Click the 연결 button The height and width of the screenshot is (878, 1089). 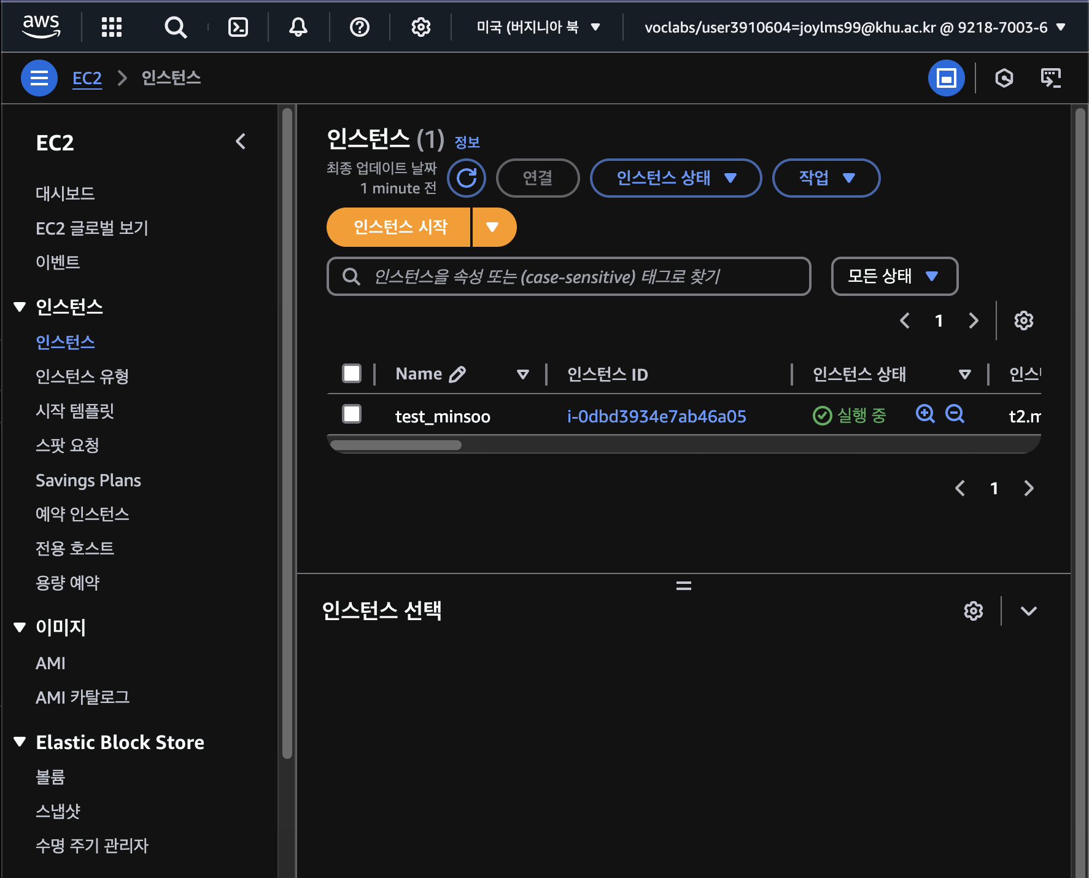click(538, 178)
